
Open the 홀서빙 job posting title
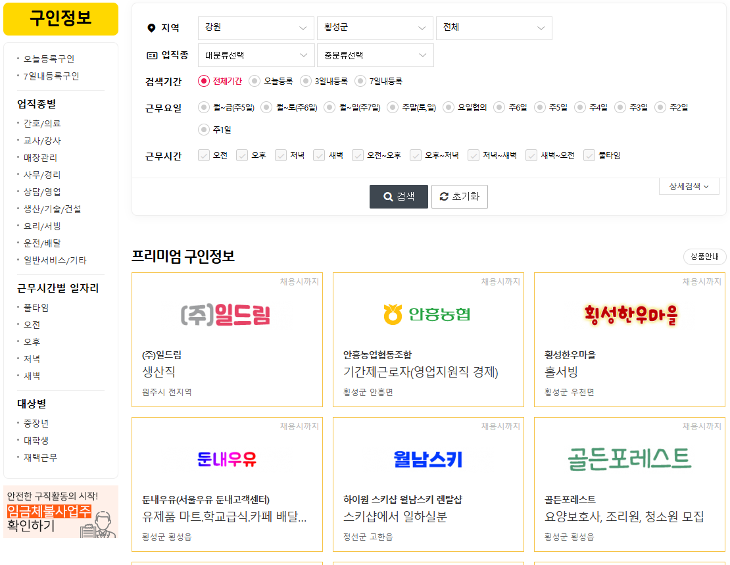tap(562, 372)
